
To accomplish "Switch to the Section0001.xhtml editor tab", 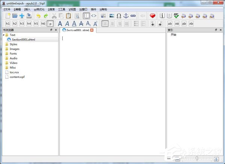I will (x=78, y=30).
